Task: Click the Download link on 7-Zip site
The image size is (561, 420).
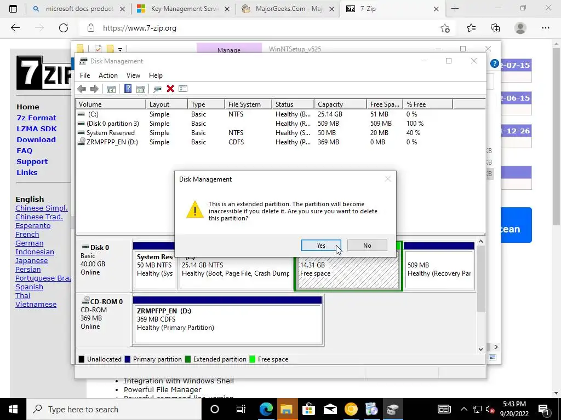Action: pyautogui.click(x=36, y=139)
